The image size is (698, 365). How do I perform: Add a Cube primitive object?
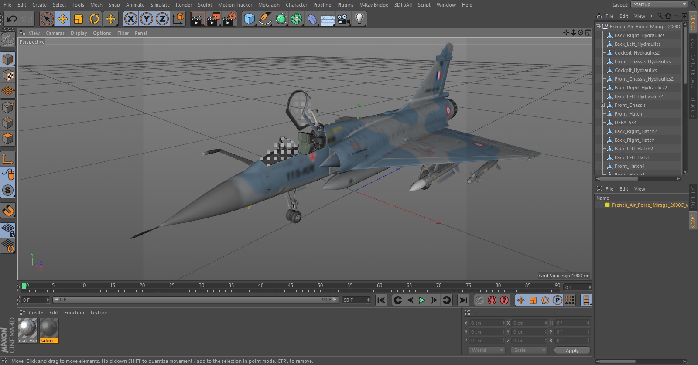pyautogui.click(x=249, y=19)
